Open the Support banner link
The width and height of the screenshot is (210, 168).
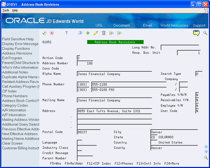pyautogui.click(x=199, y=26)
